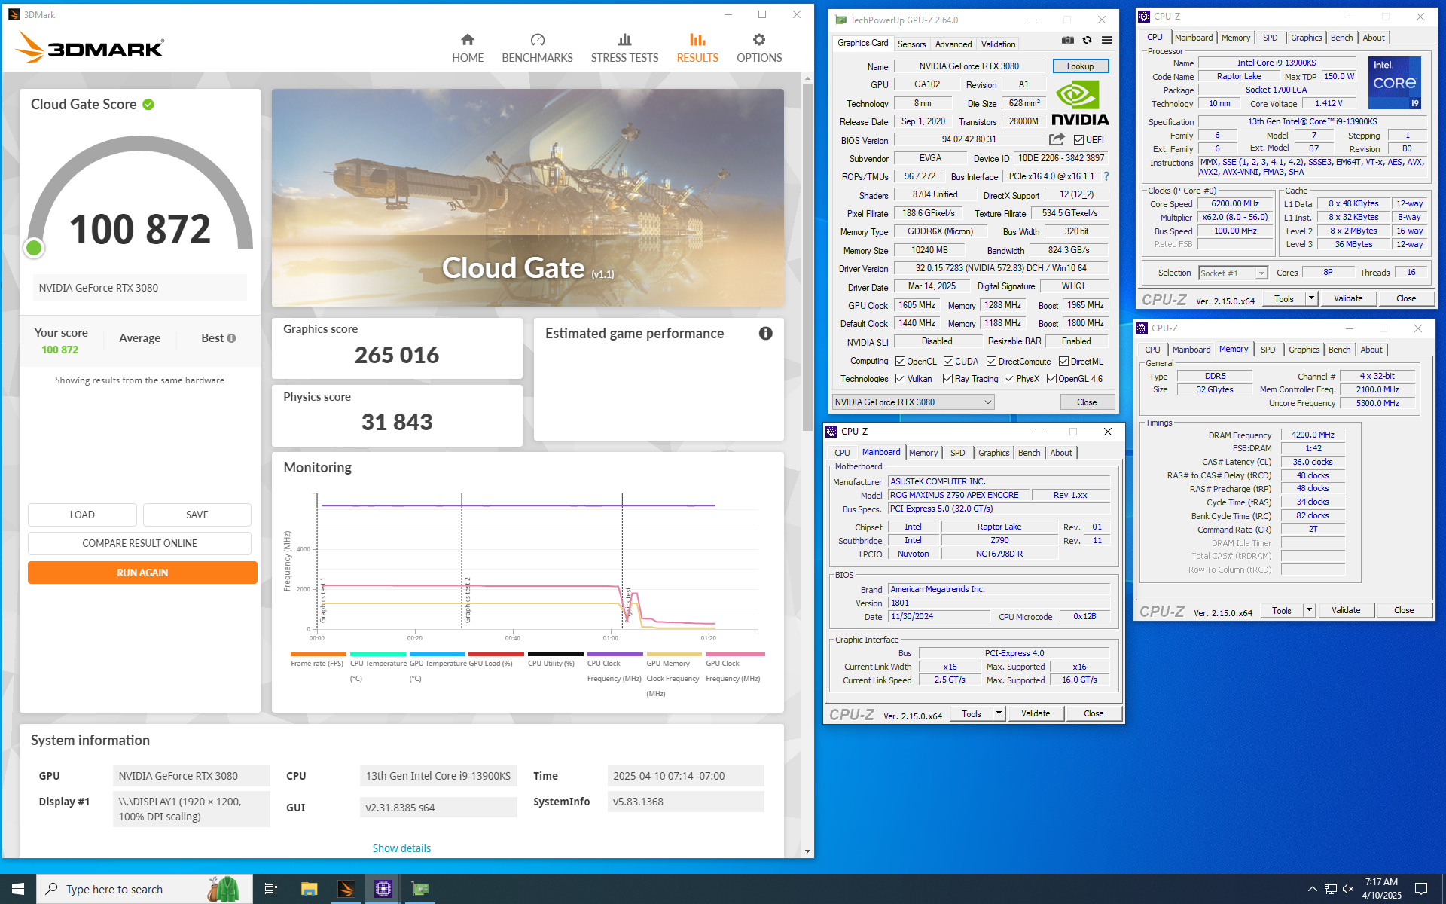The image size is (1446, 904).
Task: Open the notification center icon
Action: (x=1421, y=889)
